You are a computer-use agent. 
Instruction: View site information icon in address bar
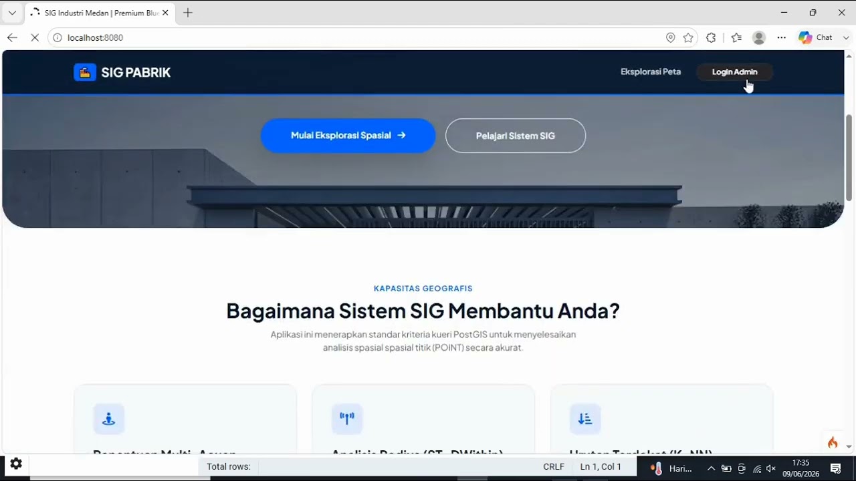pyautogui.click(x=58, y=37)
